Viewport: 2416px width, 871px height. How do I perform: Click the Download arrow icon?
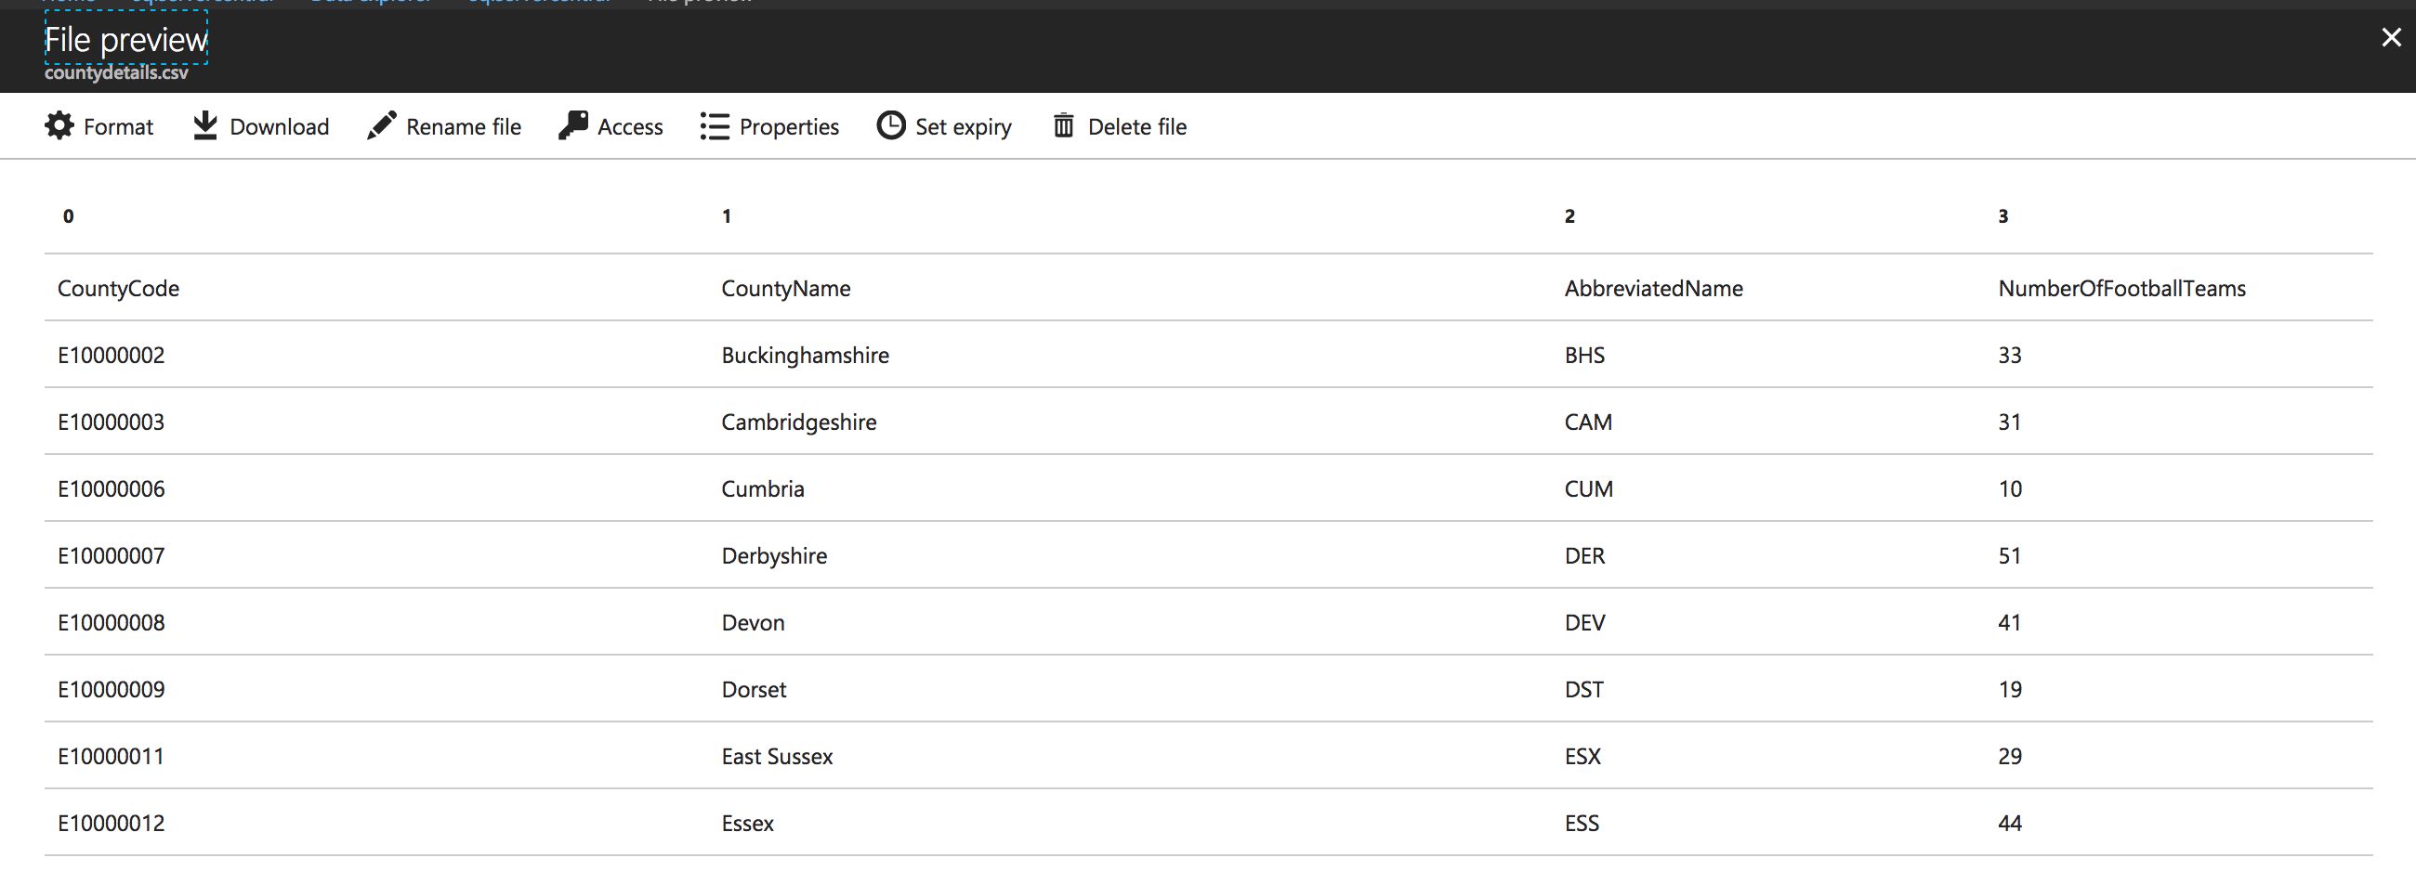tap(204, 125)
